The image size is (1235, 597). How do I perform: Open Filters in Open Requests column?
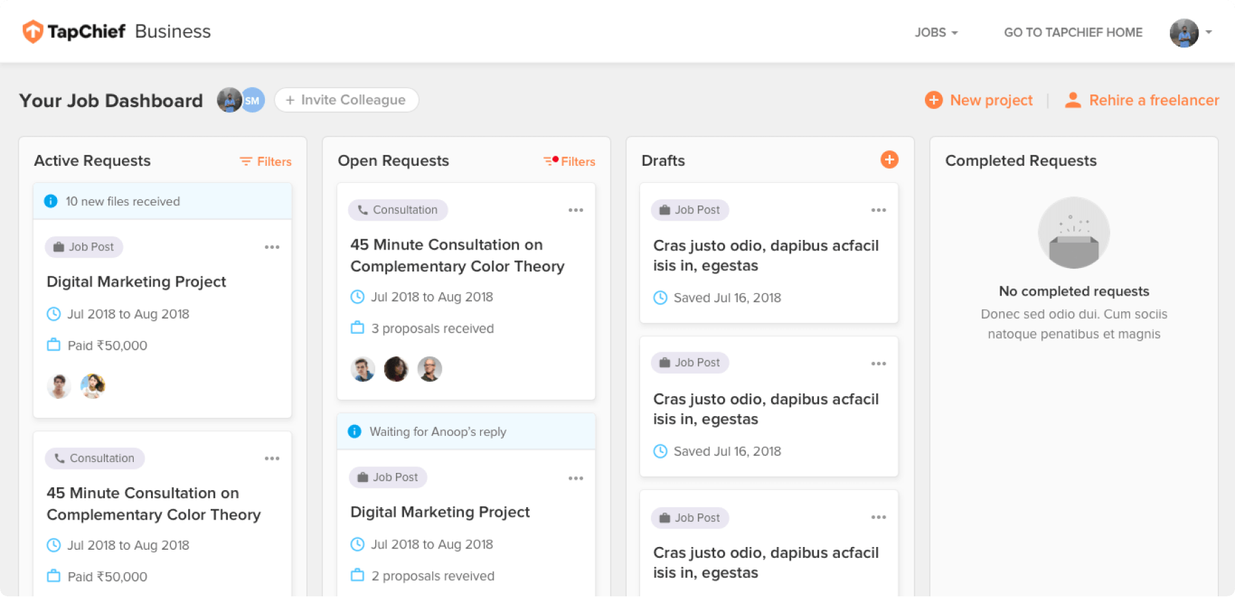(569, 162)
